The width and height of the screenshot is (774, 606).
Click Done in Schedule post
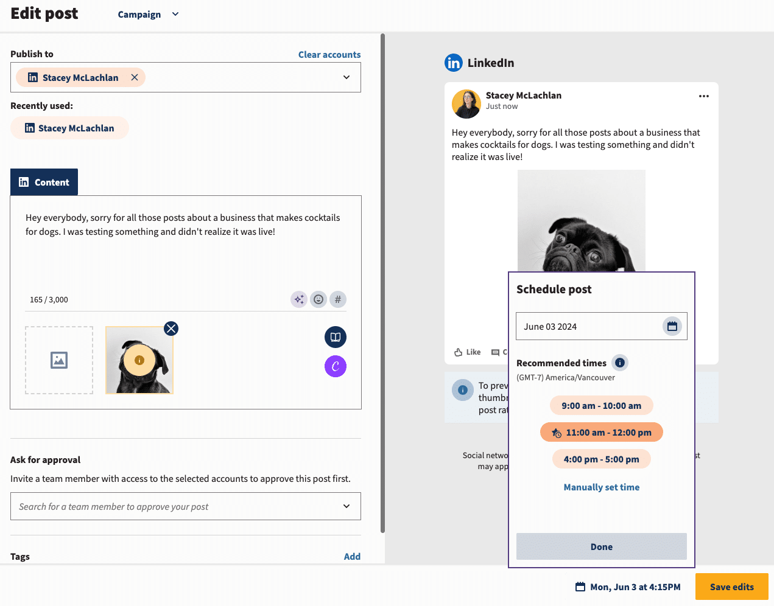coord(602,546)
